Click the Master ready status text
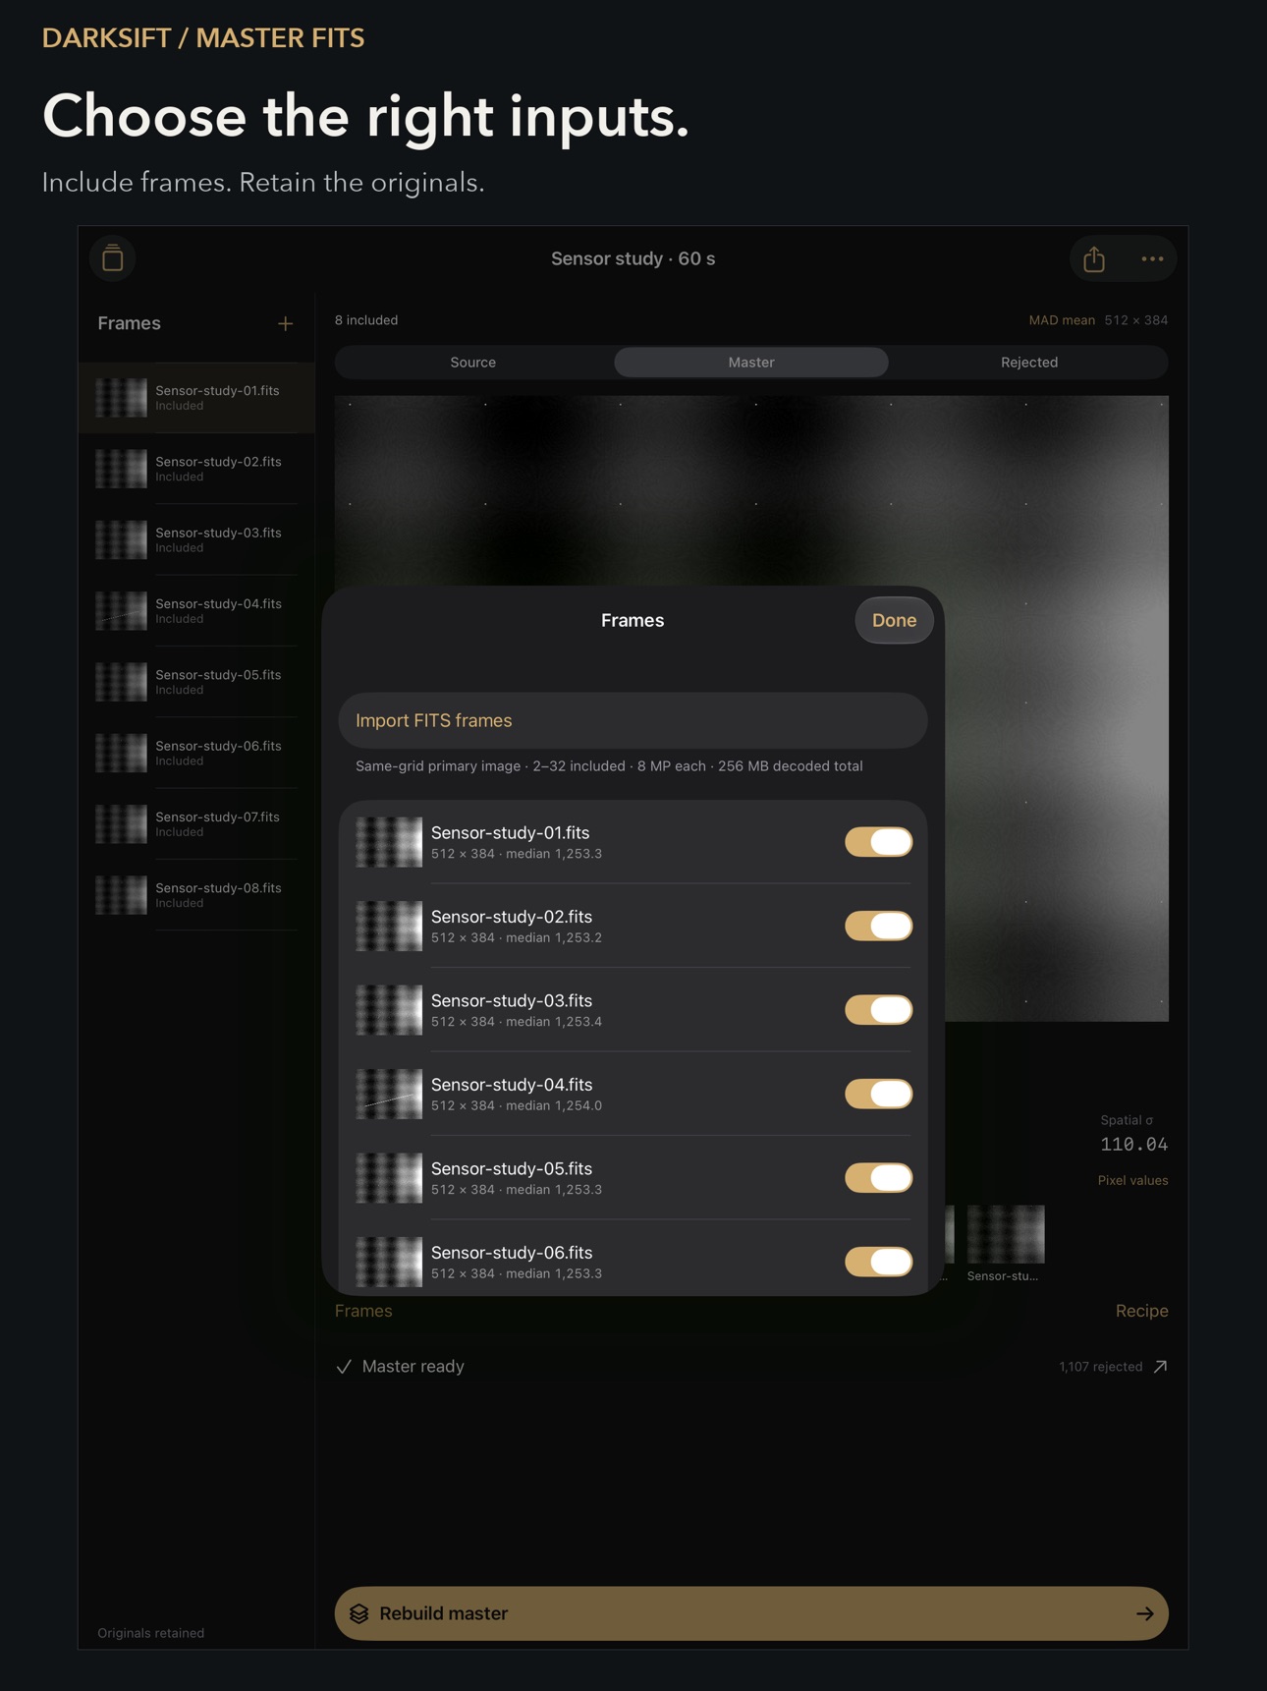1267x1691 pixels. pyautogui.click(x=413, y=1367)
